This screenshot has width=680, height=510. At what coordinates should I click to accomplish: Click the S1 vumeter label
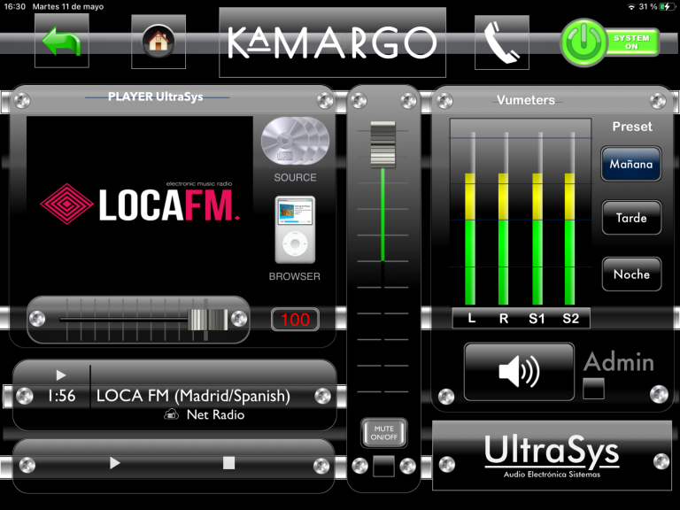(x=537, y=319)
